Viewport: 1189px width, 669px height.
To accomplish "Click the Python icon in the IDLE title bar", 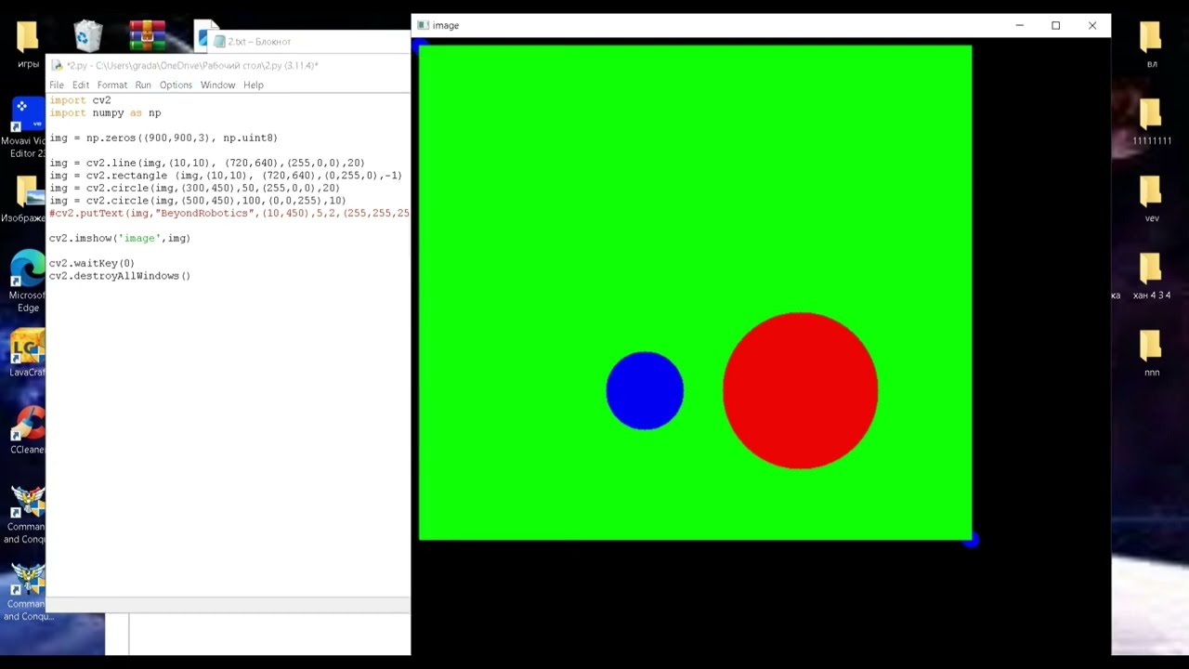I will [x=57, y=66].
